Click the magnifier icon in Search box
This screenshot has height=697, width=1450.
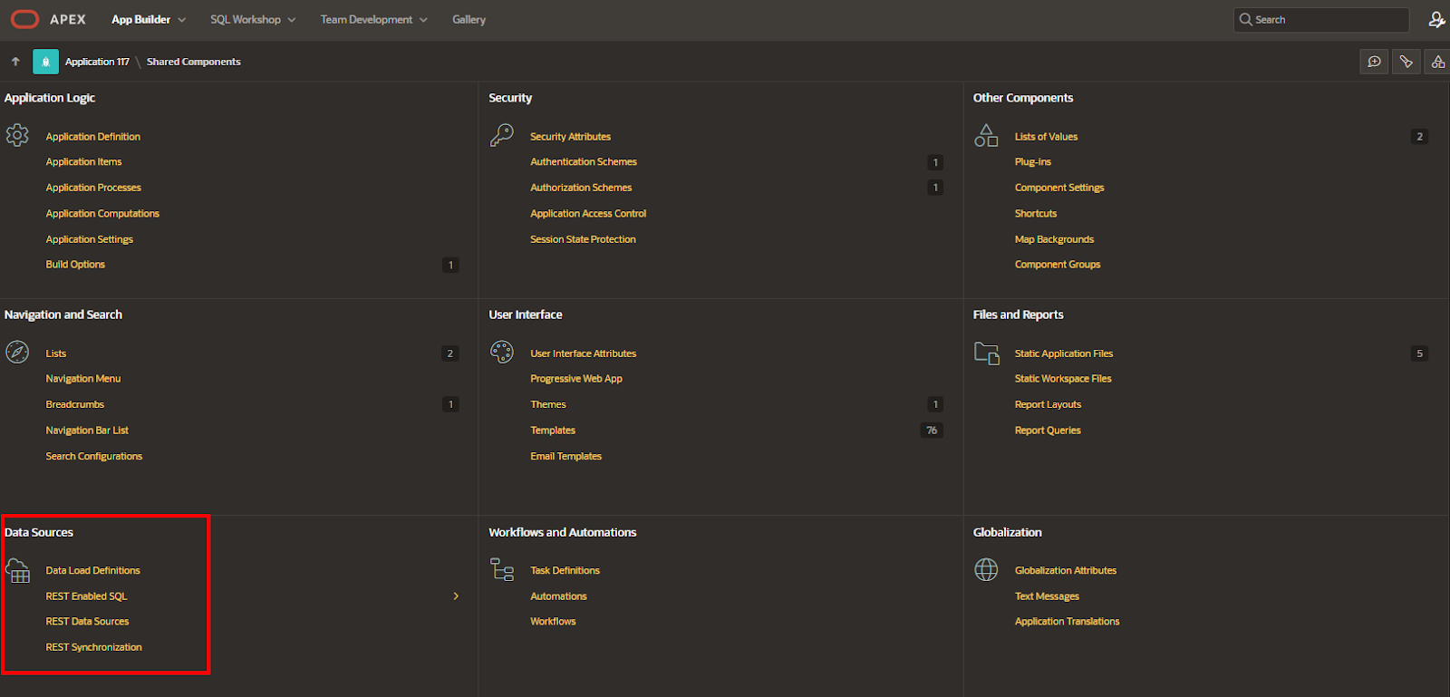(1246, 19)
